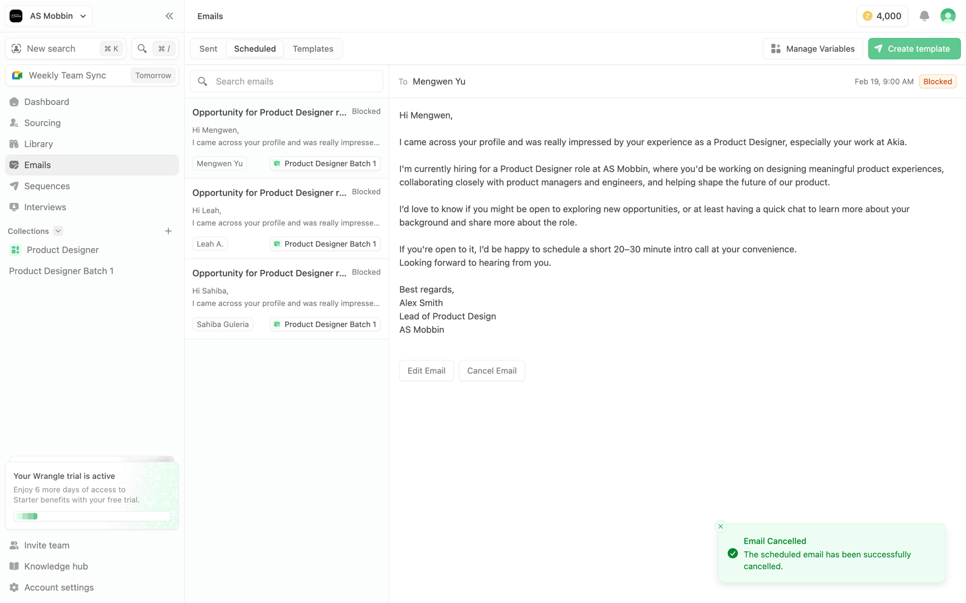Collapse the sidebar with the double-chevron icon
This screenshot has height=603, width=966.
[x=170, y=16]
